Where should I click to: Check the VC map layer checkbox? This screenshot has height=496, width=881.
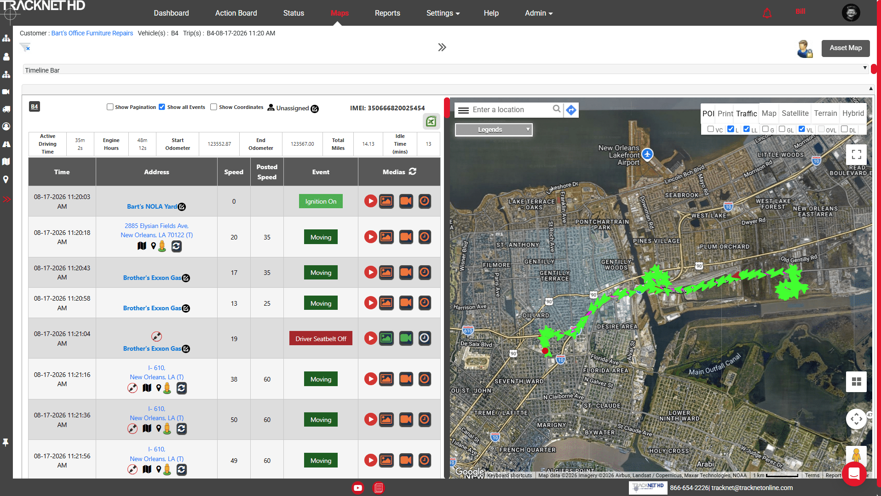click(711, 129)
